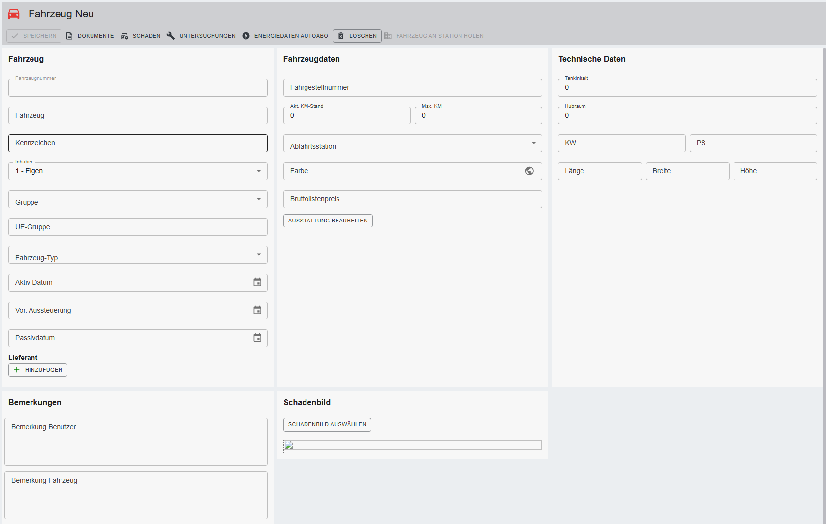Viewport: 826px width, 524px height.
Task: Open the Dokumente document icon
Action: point(69,36)
